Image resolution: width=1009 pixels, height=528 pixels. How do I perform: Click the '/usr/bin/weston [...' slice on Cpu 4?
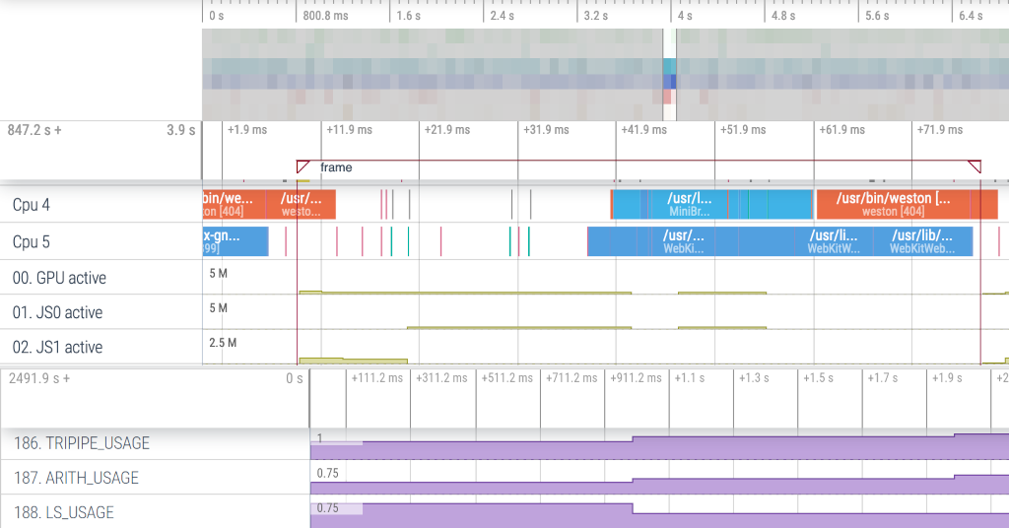click(893, 205)
